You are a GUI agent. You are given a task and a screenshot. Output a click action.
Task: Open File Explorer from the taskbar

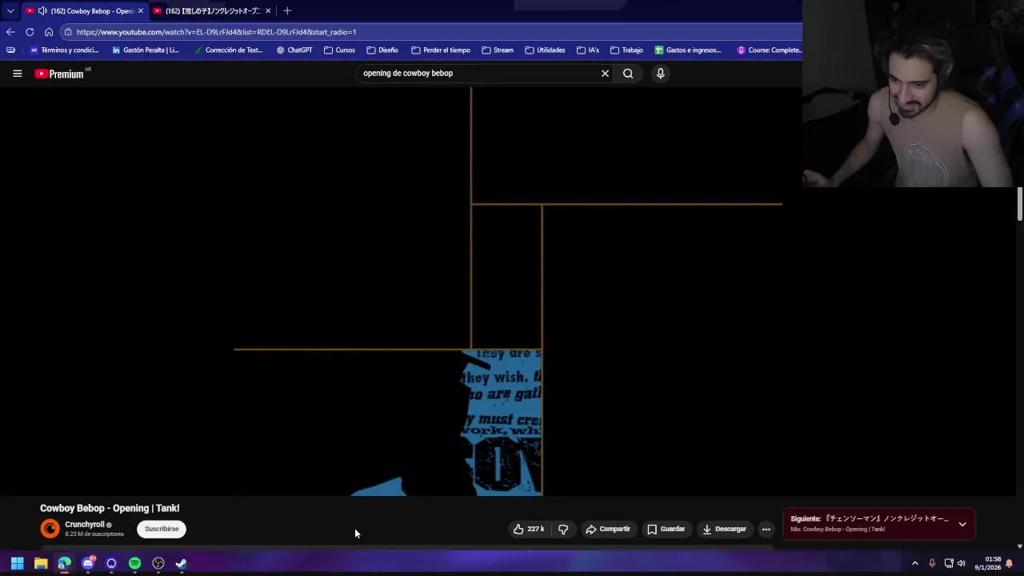41,563
